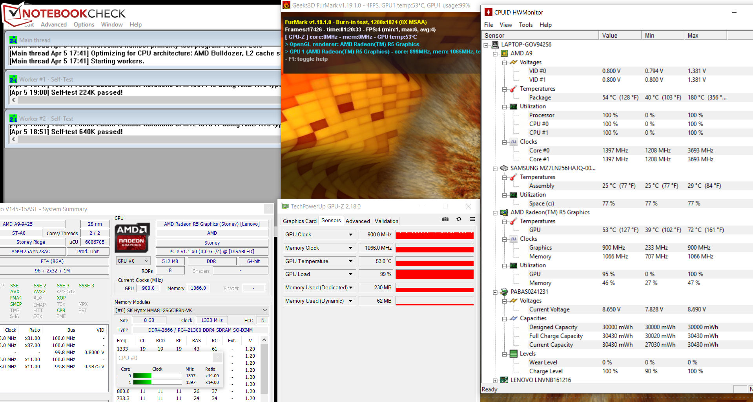Open the Tools menu in HWMonitor
The image size is (753, 402).
click(x=526, y=25)
